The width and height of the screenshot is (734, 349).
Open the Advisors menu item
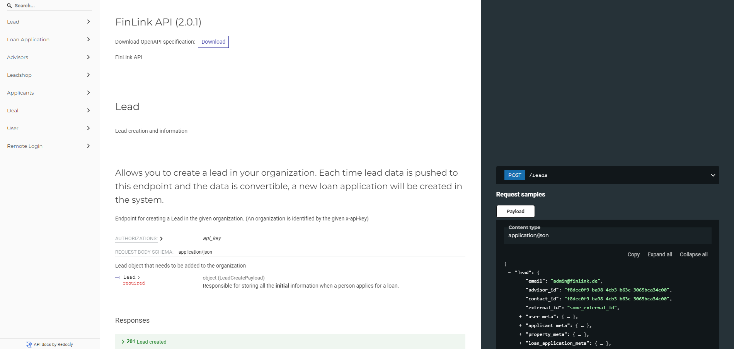coord(49,57)
